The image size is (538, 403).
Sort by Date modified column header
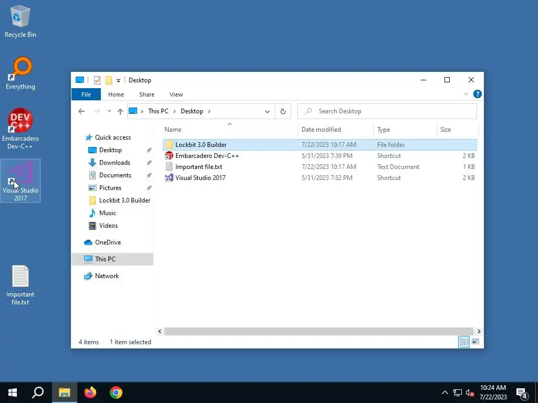pos(336,130)
